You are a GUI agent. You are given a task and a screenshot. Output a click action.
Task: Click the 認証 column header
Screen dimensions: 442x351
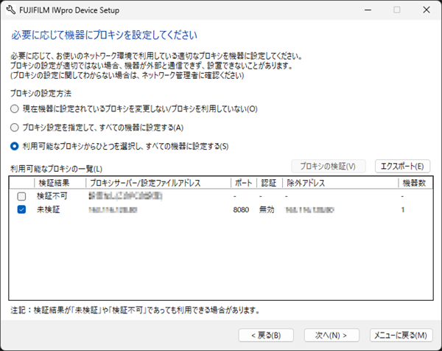pyautogui.click(x=270, y=183)
